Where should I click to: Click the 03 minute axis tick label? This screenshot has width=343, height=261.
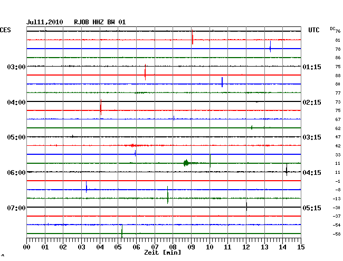(x=82, y=247)
